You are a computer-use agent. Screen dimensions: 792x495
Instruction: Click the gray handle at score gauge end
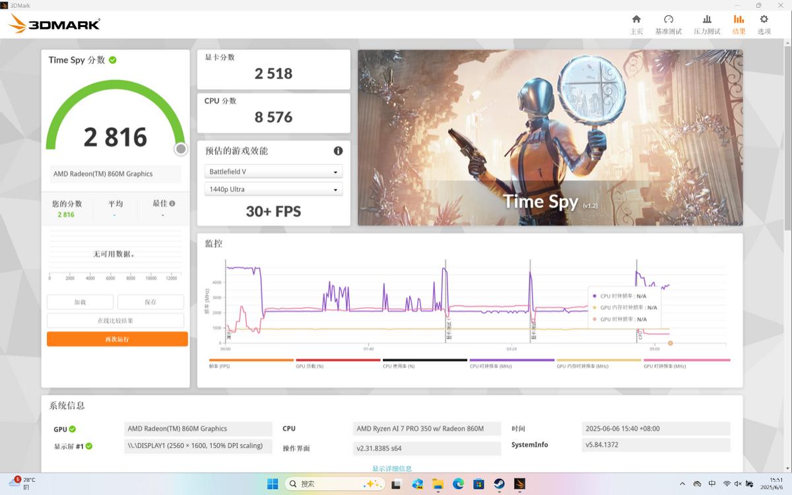[181, 149]
